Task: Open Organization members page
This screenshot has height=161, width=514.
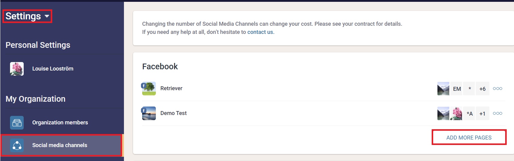Action: (x=60, y=123)
